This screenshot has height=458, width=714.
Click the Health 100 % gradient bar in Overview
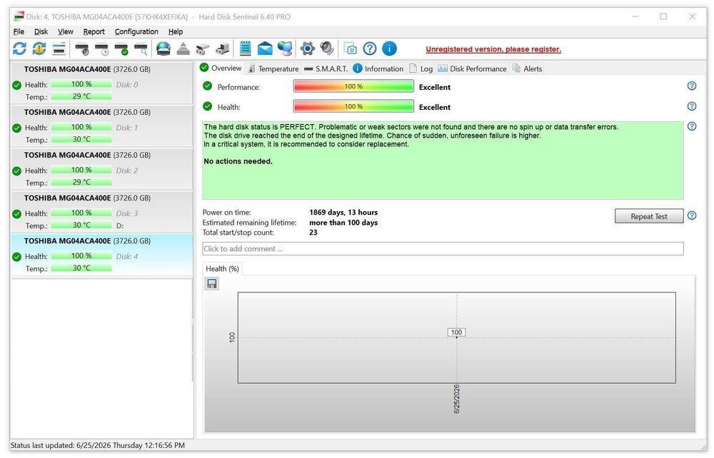click(x=353, y=106)
